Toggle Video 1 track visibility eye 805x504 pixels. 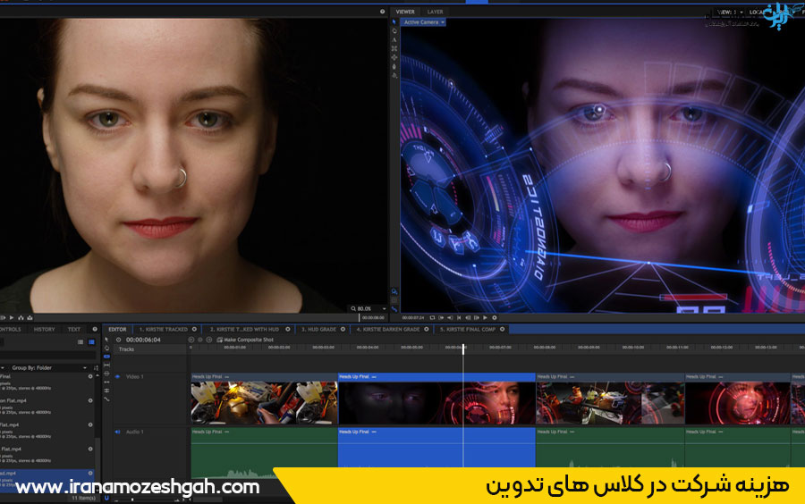pos(117,377)
